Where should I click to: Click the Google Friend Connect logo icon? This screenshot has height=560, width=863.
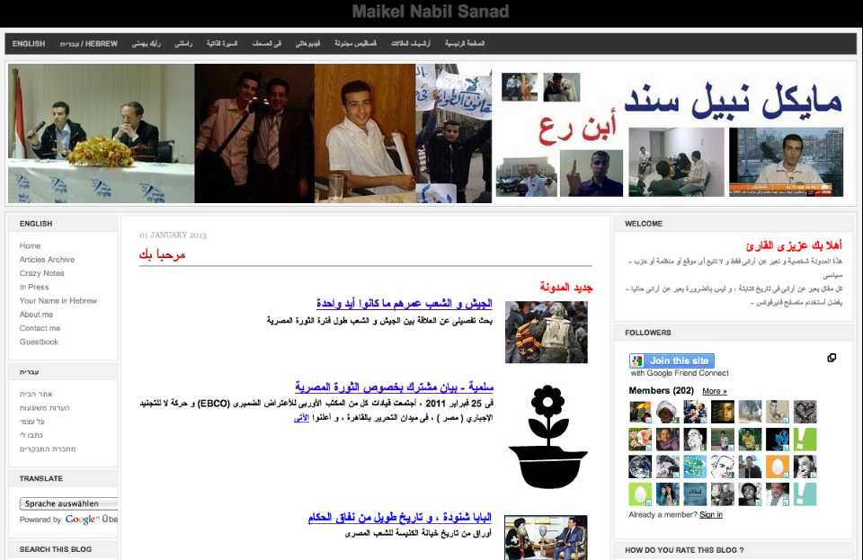637,360
